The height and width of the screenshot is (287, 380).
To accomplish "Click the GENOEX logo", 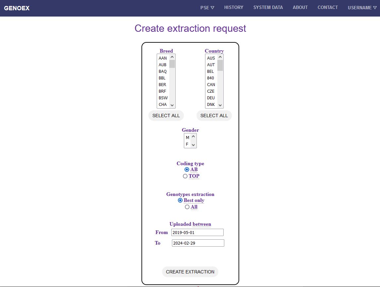I will (x=17, y=8).
